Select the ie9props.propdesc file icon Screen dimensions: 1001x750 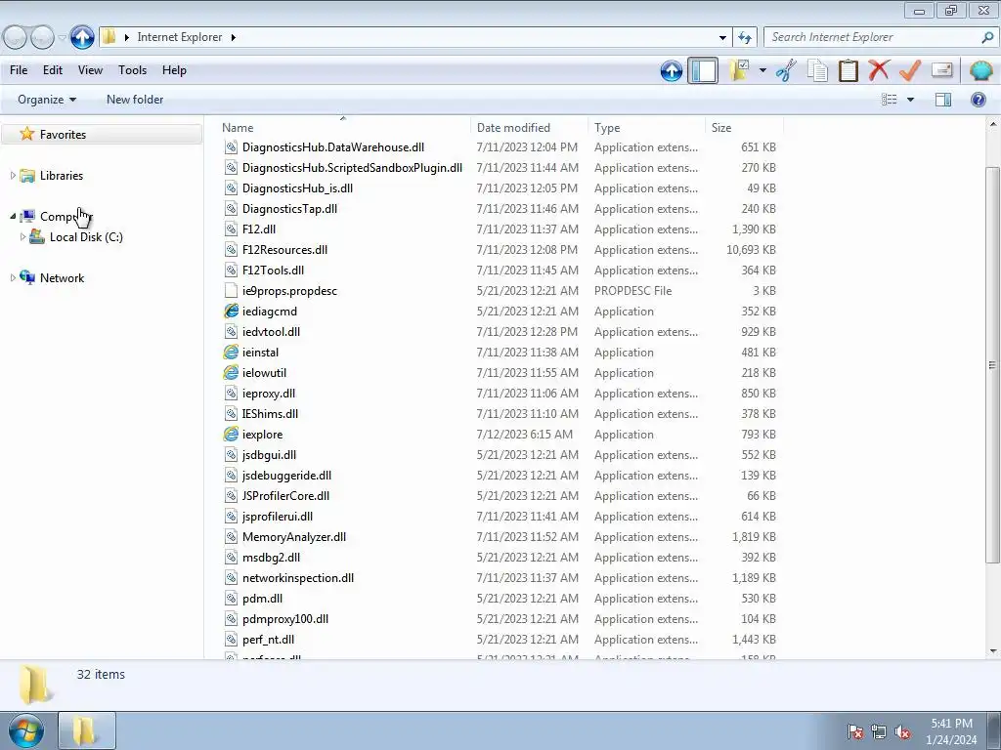click(x=231, y=291)
